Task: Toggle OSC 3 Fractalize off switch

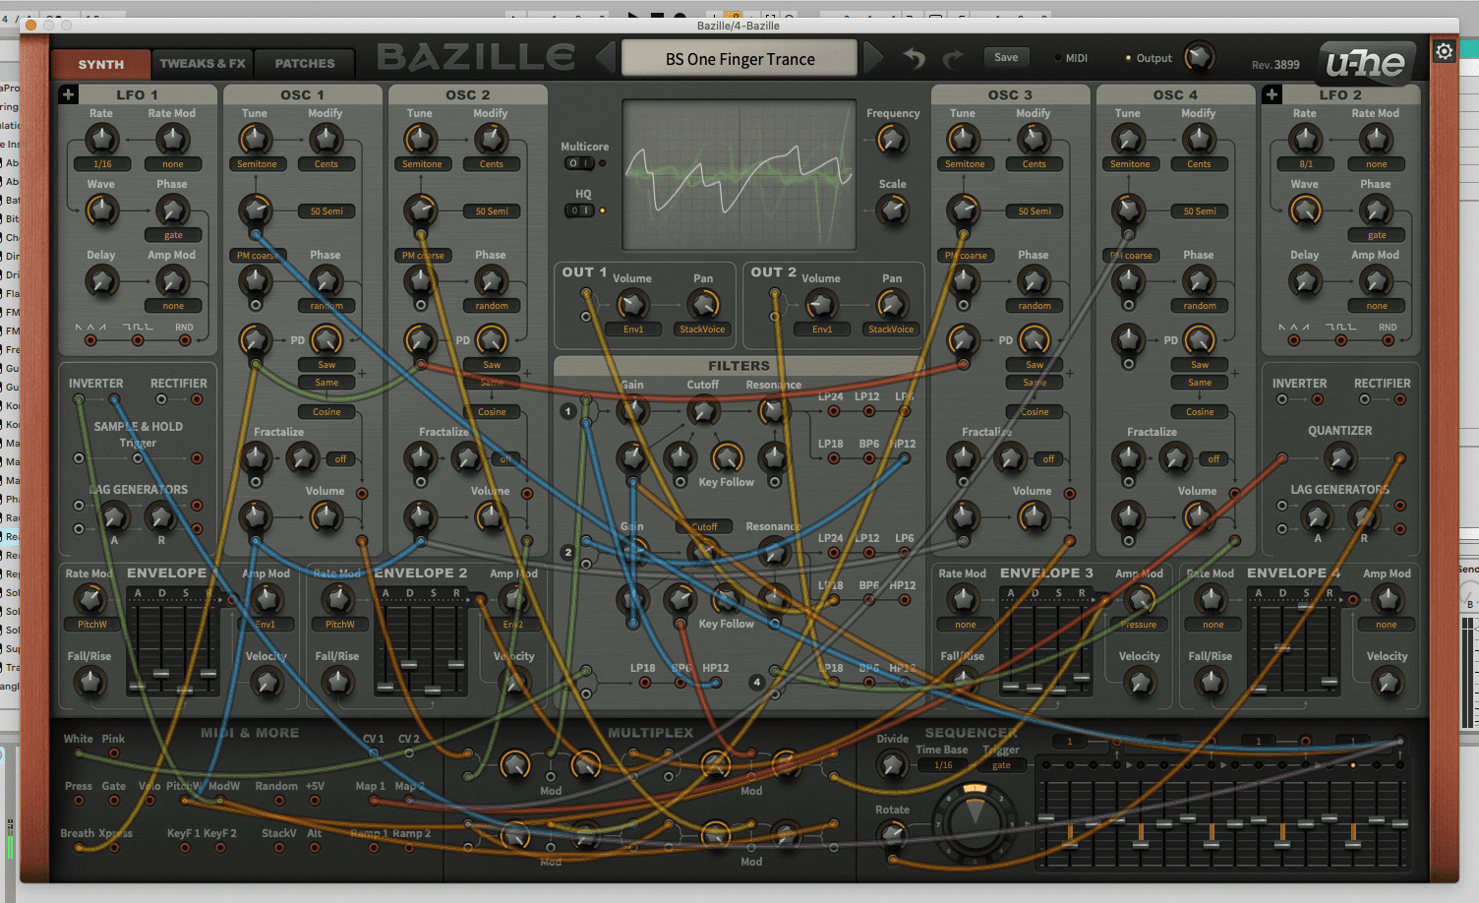Action: [1048, 459]
